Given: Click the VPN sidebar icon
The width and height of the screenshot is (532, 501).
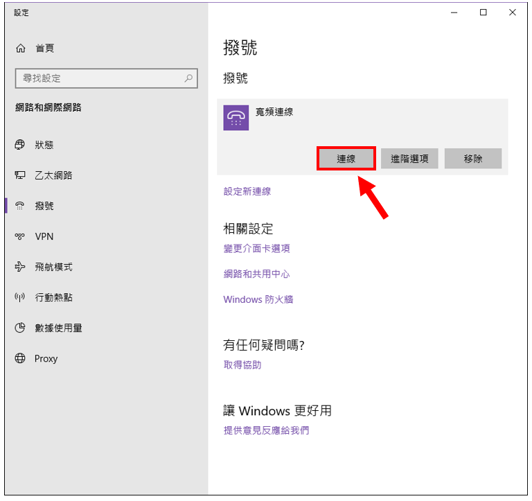Looking at the screenshot, I should [20, 236].
